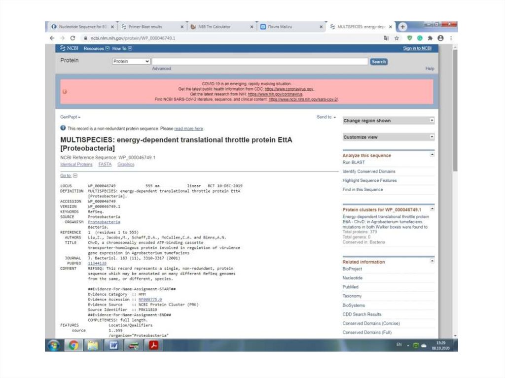
Task: Expand Customize view panel
Action: tap(389, 137)
